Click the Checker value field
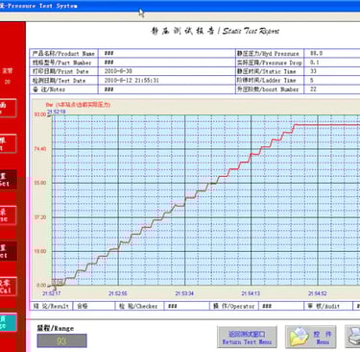360x352 pixels. click(186, 306)
